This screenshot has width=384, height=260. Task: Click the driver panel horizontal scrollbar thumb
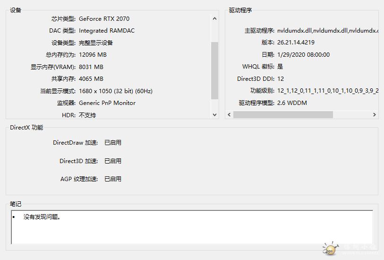coord(283,115)
